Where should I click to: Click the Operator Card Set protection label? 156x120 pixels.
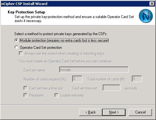point(41,48)
